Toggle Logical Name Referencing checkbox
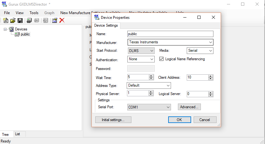 161,59
